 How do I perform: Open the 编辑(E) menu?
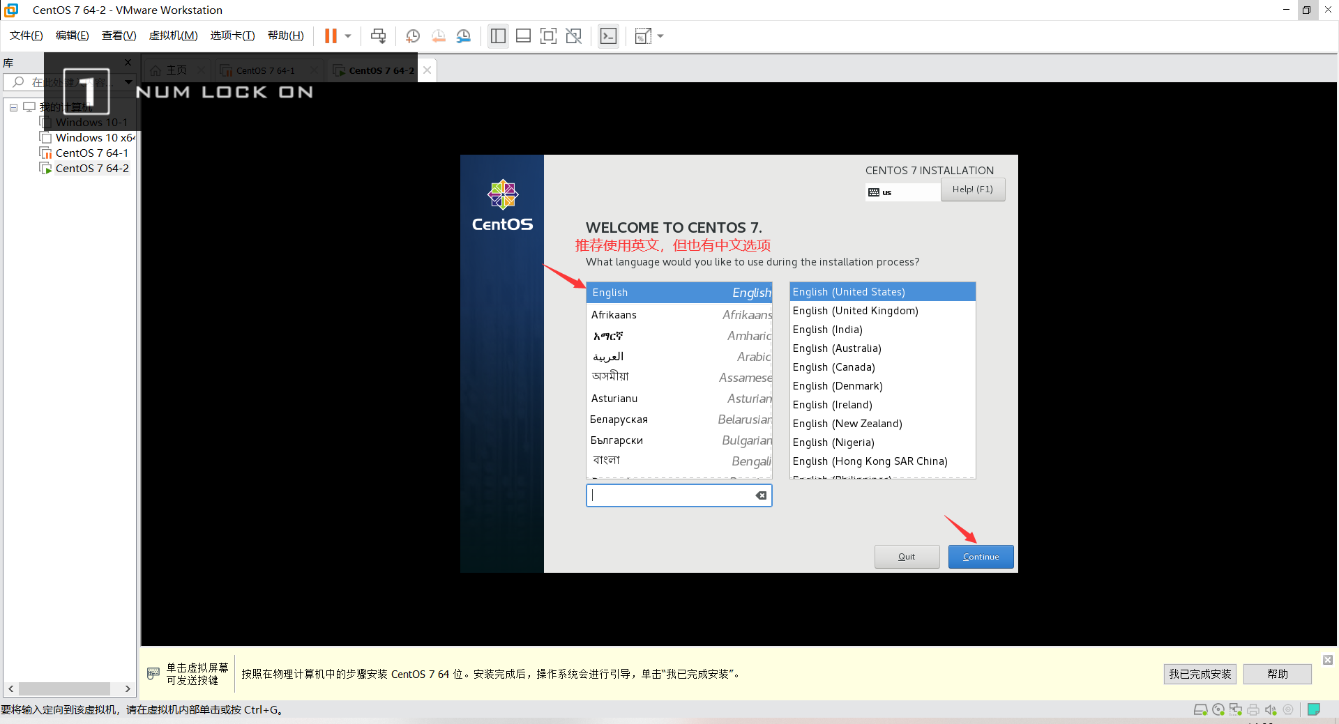[x=73, y=36]
